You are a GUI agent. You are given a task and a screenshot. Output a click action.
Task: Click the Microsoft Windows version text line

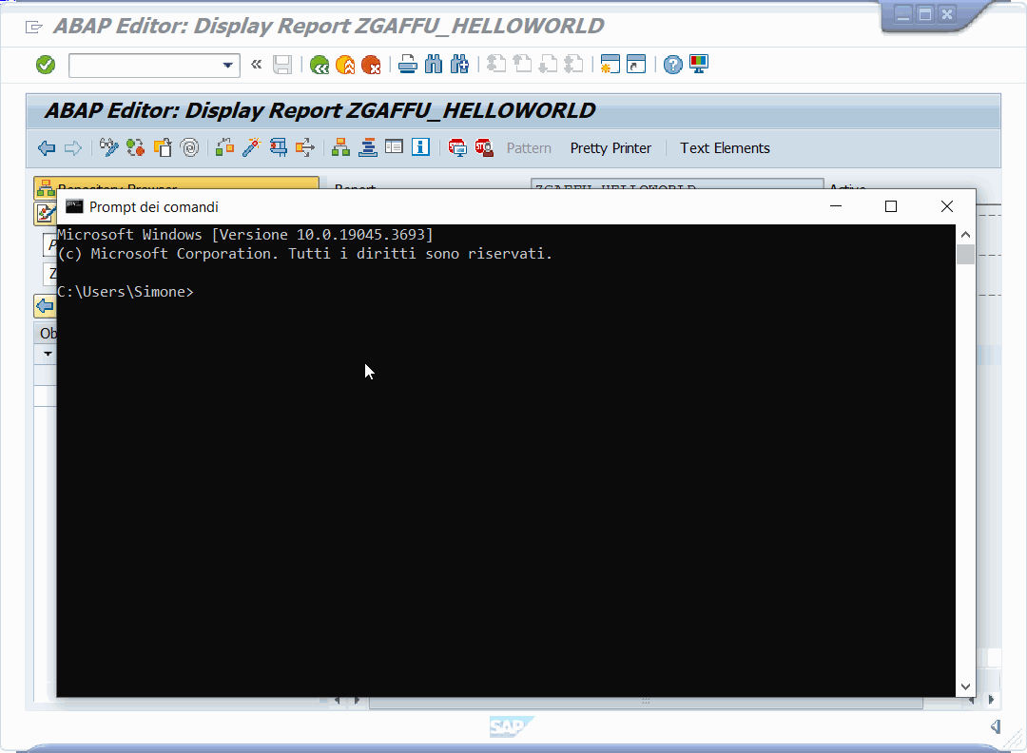coord(245,235)
